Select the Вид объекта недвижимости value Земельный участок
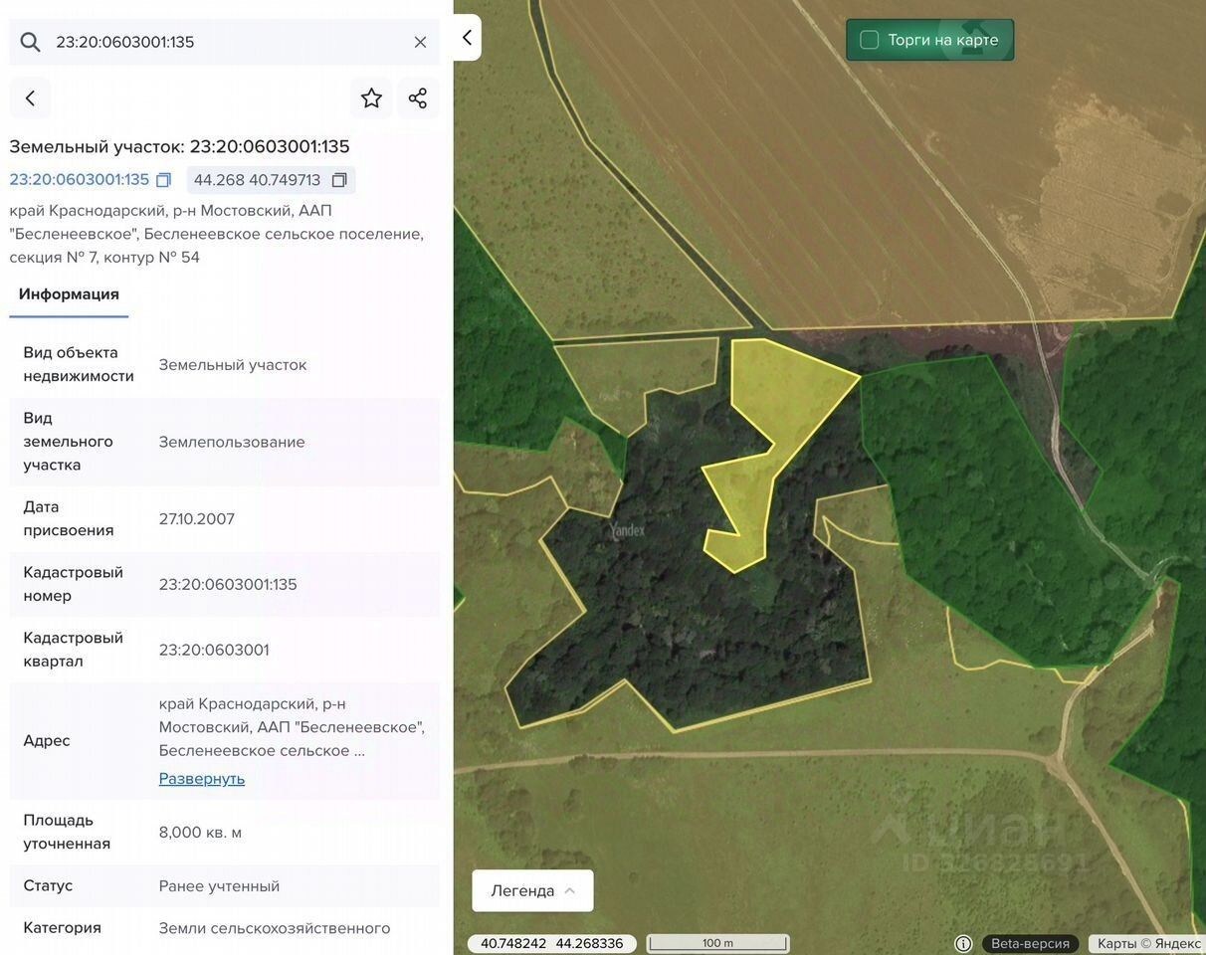 click(233, 364)
